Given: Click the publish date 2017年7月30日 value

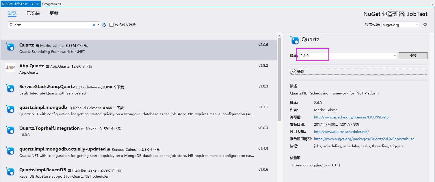Looking at the screenshot, I should (x=336, y=125).
